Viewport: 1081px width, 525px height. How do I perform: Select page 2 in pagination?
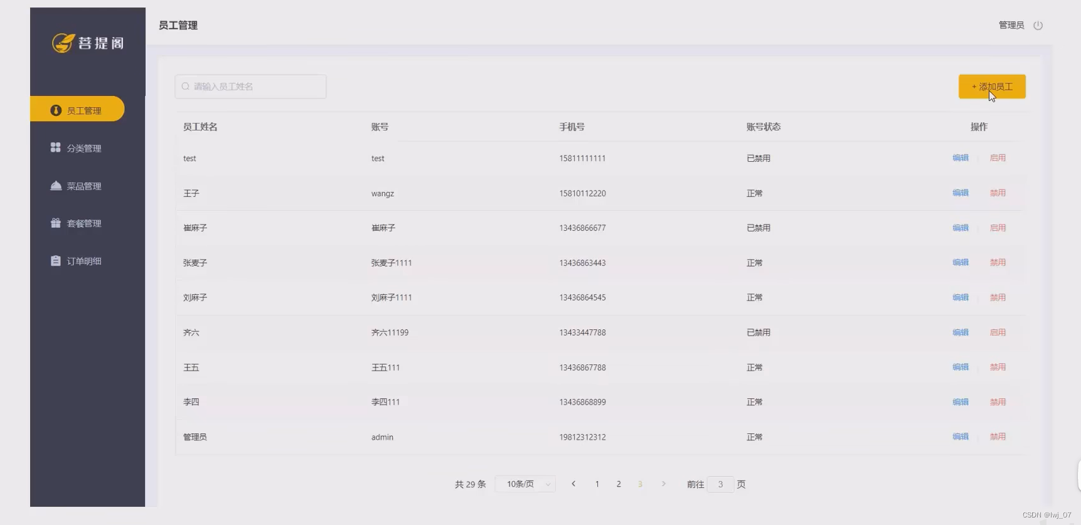tap(619, 484)
